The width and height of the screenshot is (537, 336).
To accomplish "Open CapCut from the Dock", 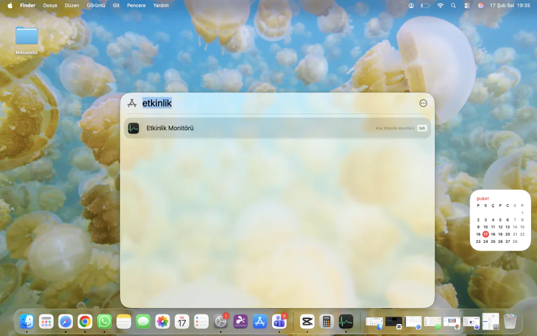I will coord(307,322).
